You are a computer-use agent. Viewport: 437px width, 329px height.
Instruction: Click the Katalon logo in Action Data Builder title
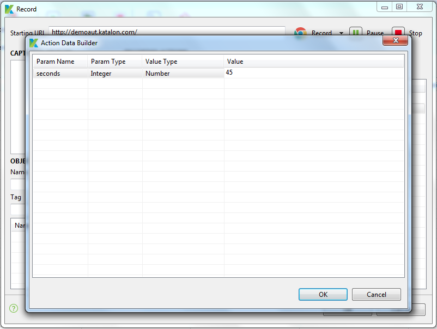coord(34,43)
